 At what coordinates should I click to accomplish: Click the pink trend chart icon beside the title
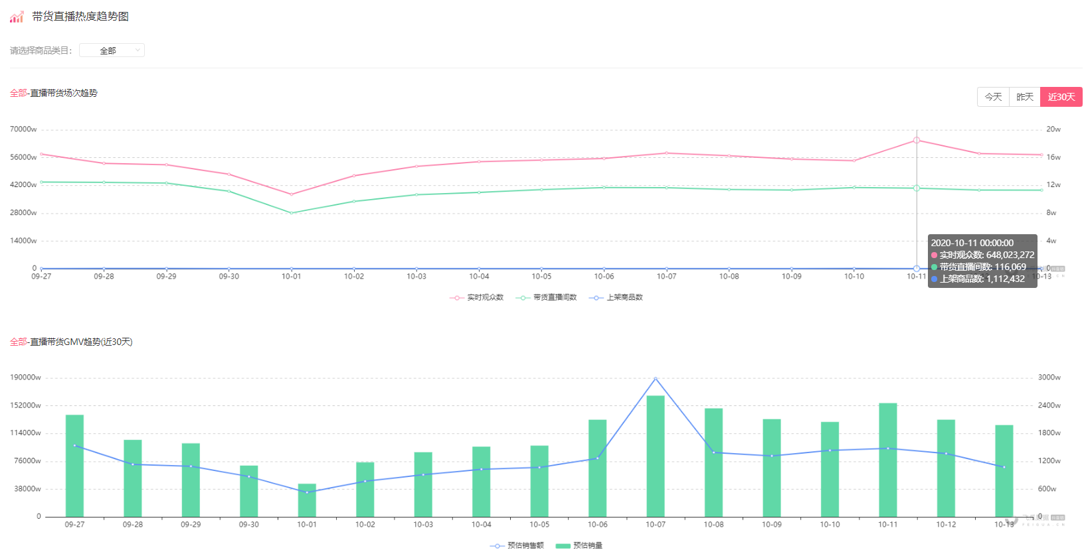(17, 17)
